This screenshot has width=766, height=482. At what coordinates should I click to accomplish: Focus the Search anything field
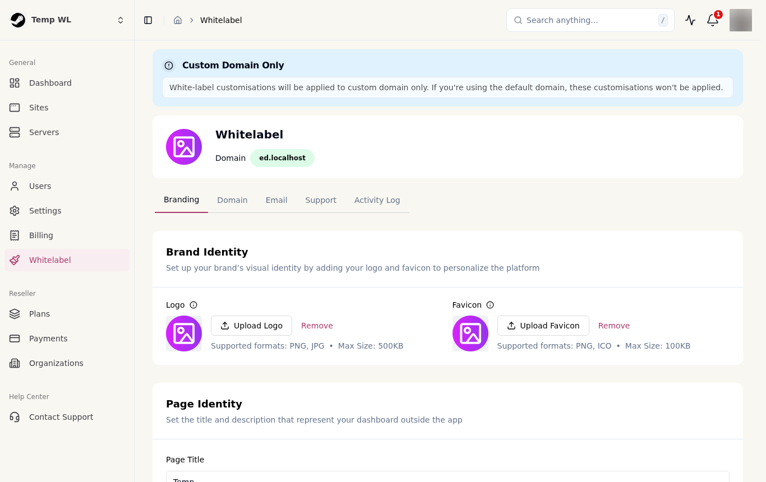coord(590,20)
